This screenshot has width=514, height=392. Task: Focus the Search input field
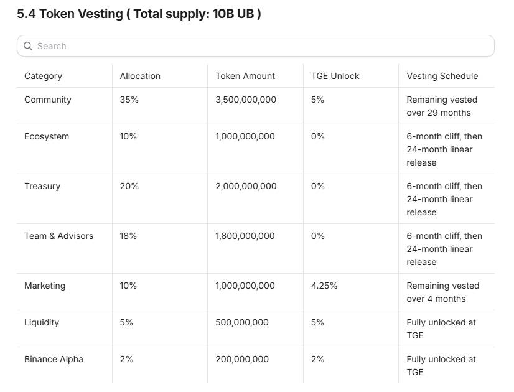[x=256, y=46]
